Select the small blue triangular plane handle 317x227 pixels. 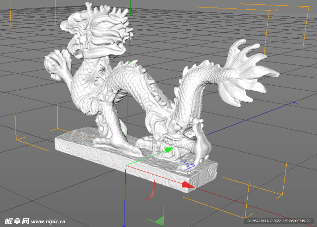pos(191,165)
